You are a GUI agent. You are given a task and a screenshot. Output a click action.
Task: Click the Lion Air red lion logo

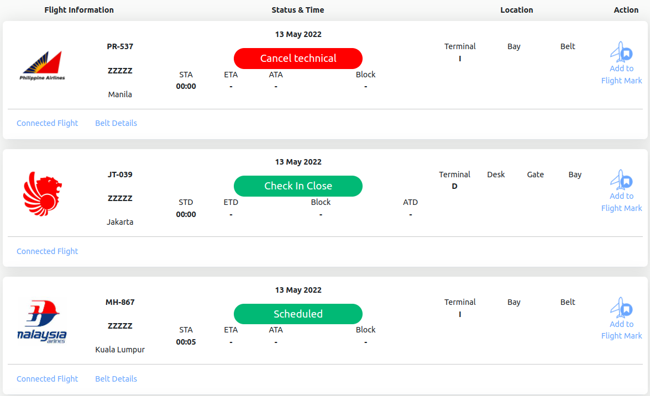[42, 193]
